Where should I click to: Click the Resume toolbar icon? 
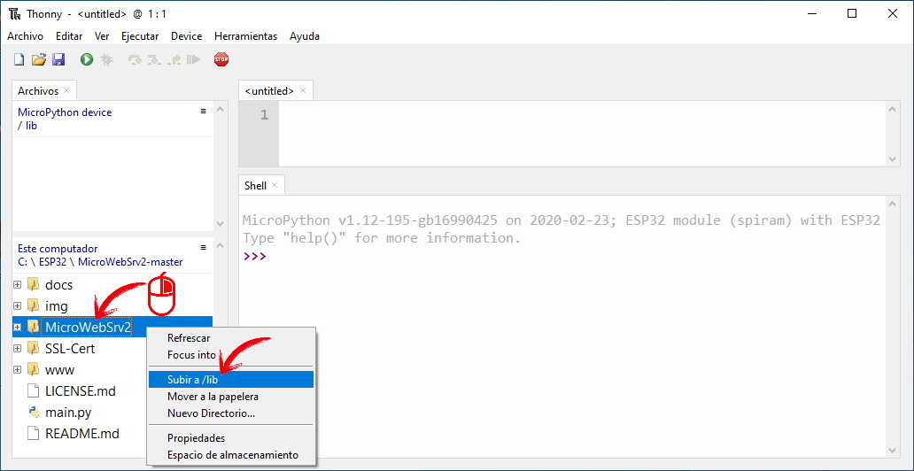coord(194,58)
